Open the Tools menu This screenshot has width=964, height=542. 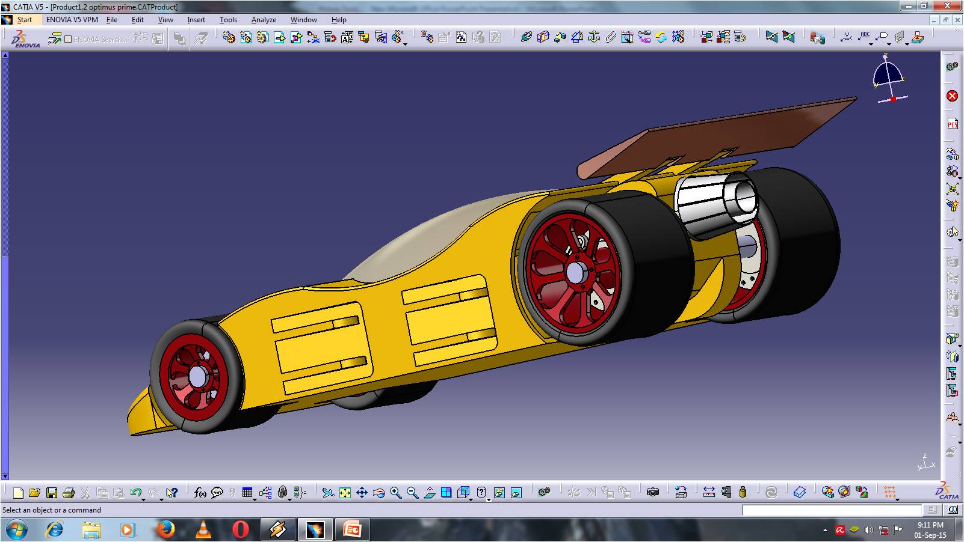pos(228,19)
